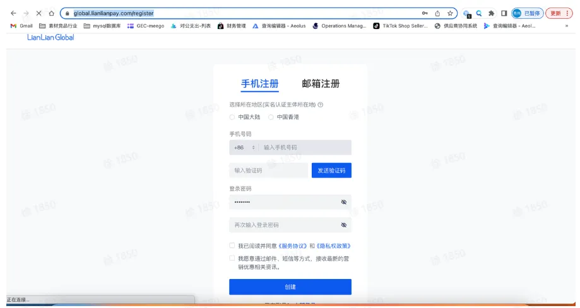Click the lock icon in address bar
This screenshot has width=580, height=308.
(67, 13)
